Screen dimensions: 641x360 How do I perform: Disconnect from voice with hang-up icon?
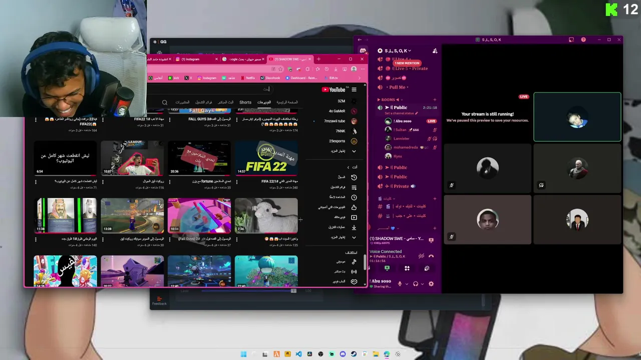tap(431, 256)
